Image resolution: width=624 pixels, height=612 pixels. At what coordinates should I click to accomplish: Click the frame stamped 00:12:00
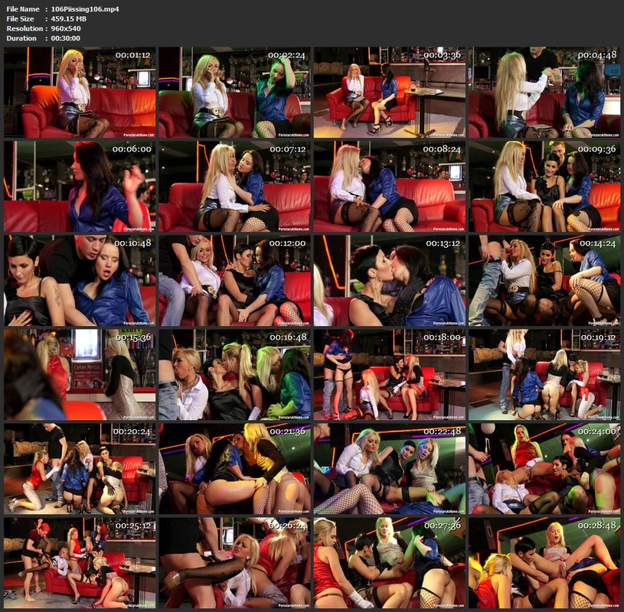(234, 281)
